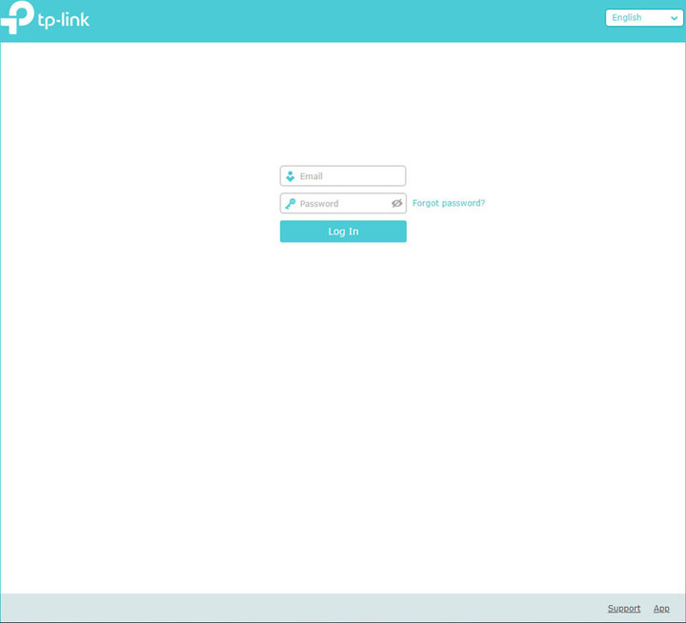Viewport: 686px width, 623px height.
Task: Click the Log In button
Action: click(343, 231)
